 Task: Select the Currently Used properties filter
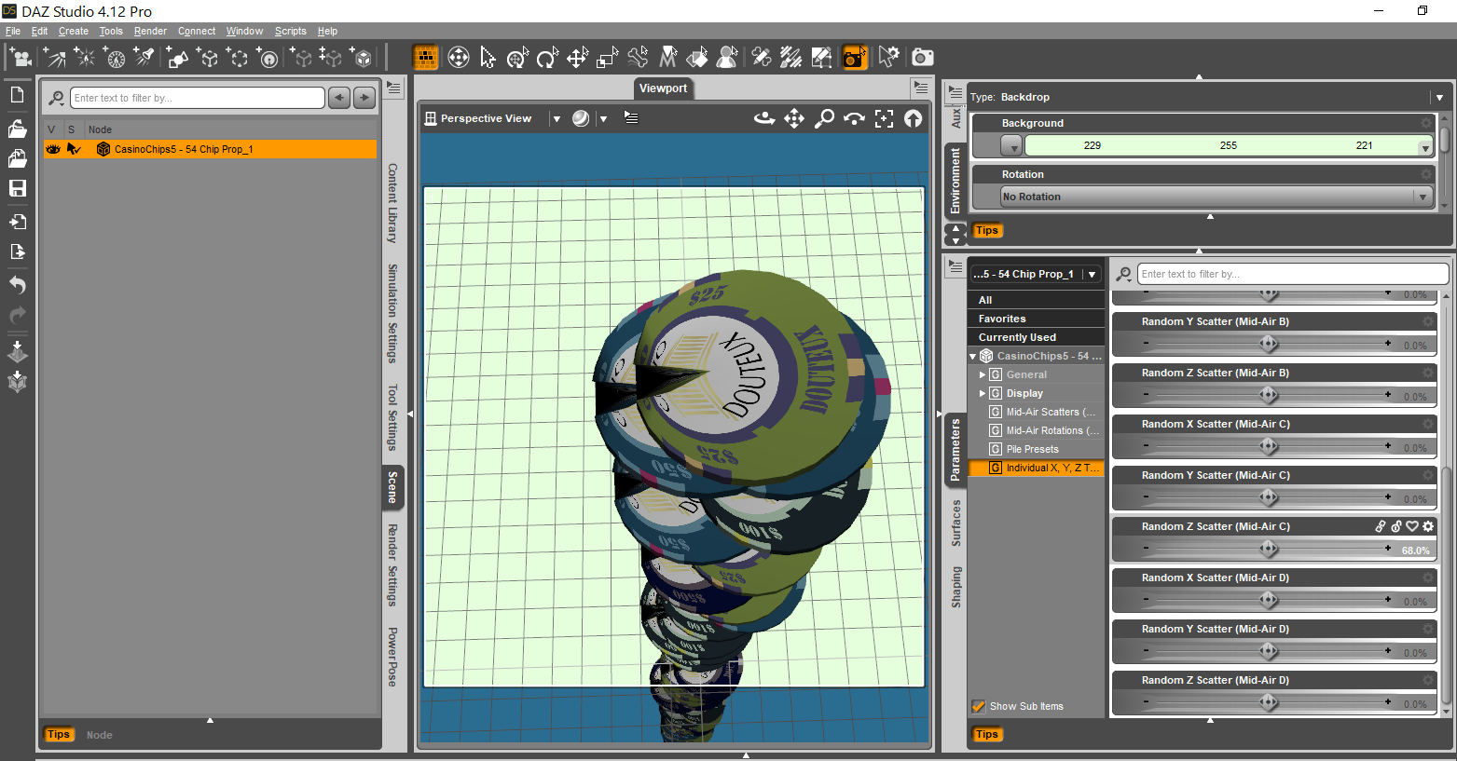click(x=1036, y=337)
